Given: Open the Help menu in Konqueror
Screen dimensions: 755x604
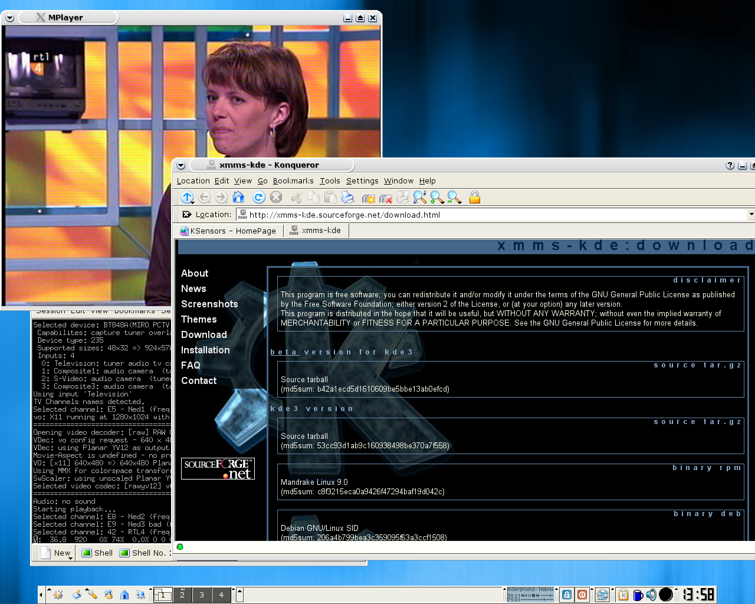Looking at the screenshot, I should pyautogui.click(x=428, y=181).
